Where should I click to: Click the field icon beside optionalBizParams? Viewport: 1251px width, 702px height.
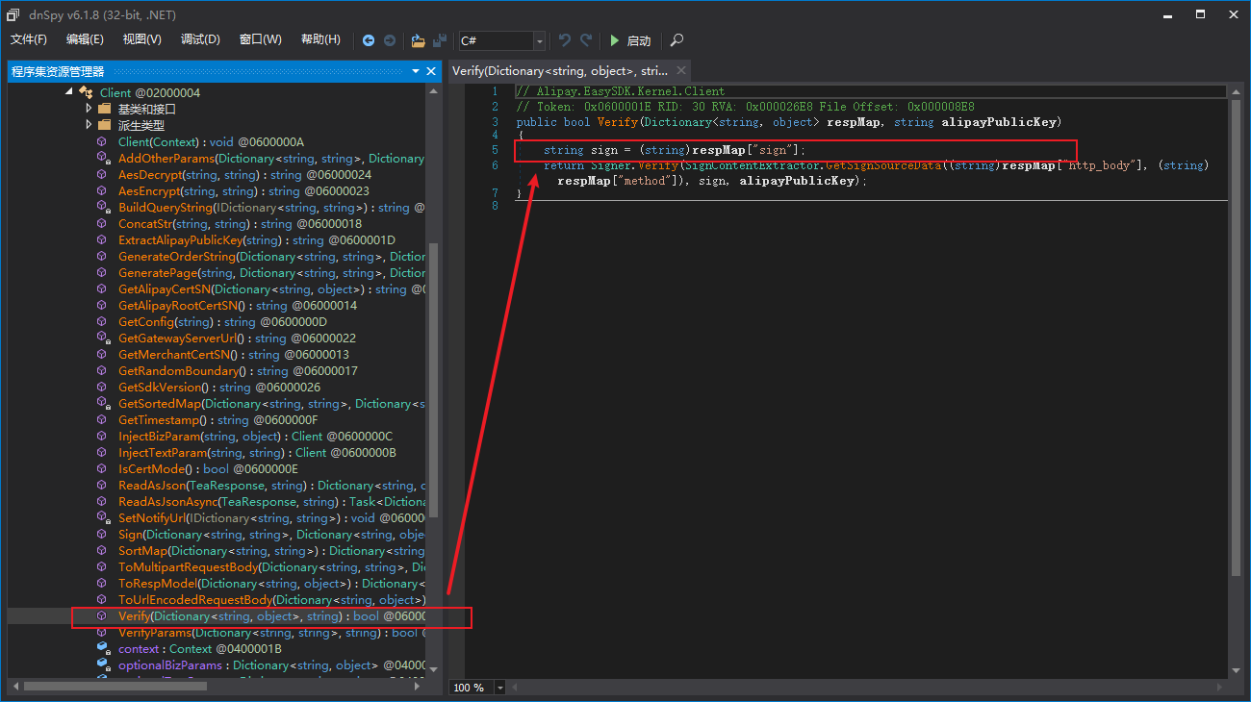[x=102, y=664]
